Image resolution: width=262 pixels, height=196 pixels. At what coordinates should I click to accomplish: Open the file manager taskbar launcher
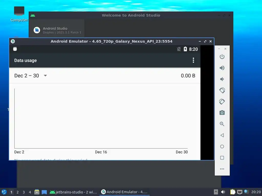coord(37,192)
